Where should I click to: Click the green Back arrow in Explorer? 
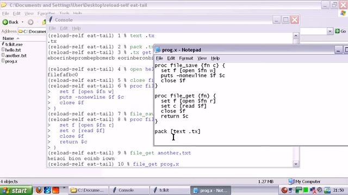[5, 22]
